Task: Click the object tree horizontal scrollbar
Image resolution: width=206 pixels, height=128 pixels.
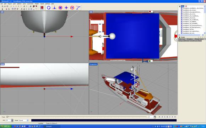Action: [191, 35]
